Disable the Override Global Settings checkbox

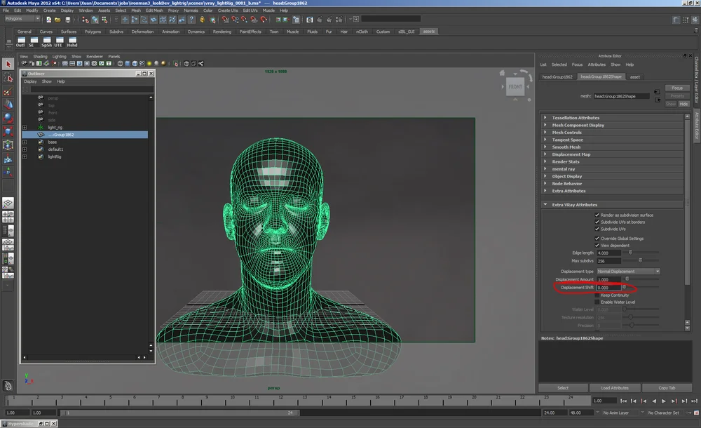click(597, 239)
